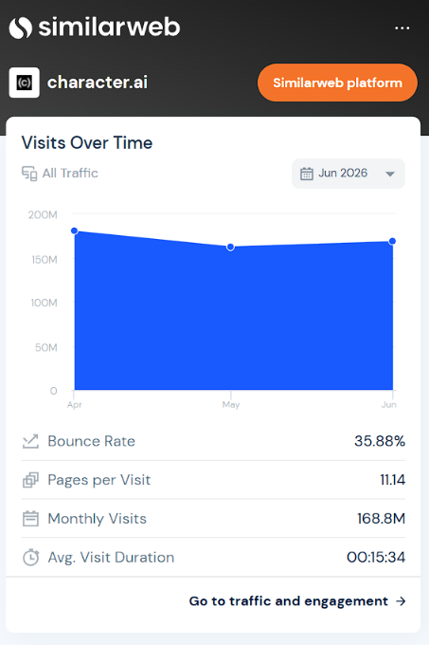
Task: Open the three-dot more options menu
Action: (402, 28)
